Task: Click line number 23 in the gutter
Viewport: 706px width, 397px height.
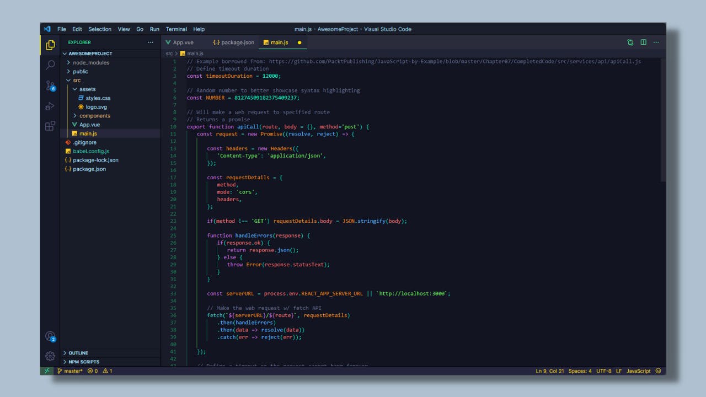Action: point(173,221)
